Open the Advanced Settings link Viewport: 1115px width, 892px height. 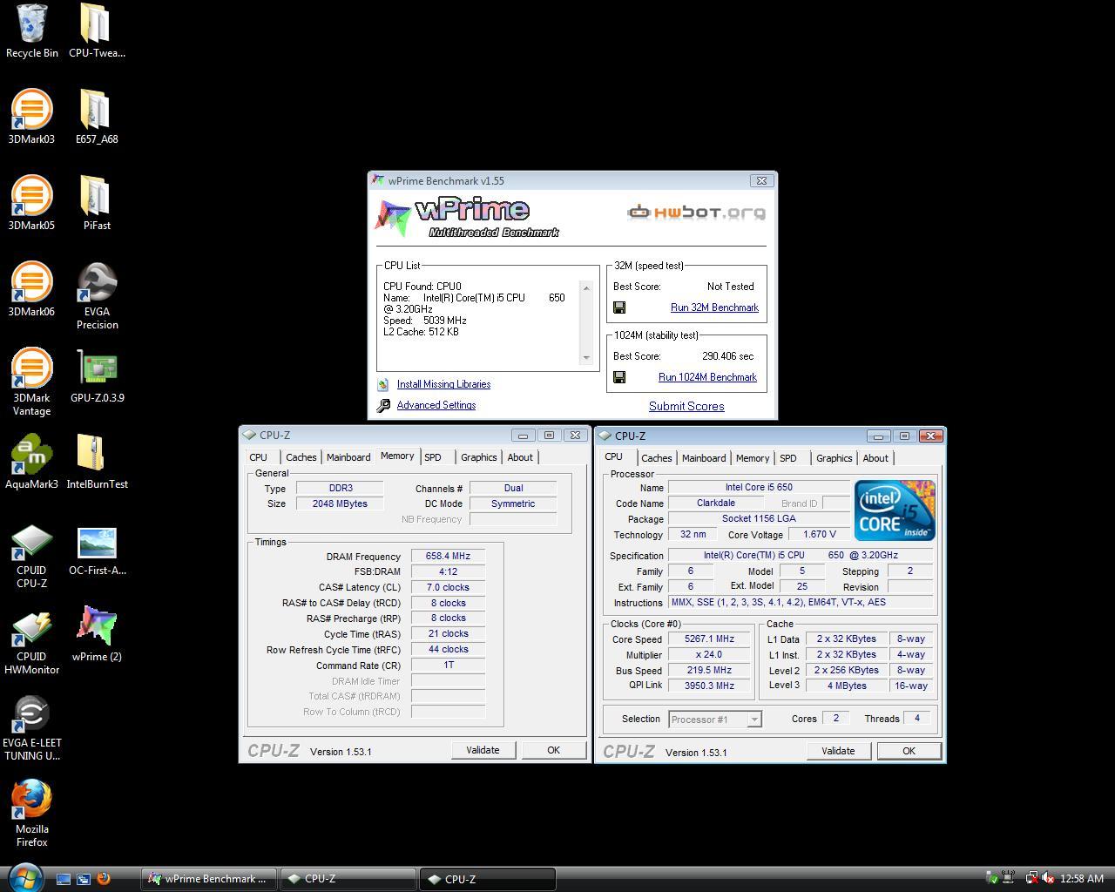pyautogui.click(x=436, y=405)
